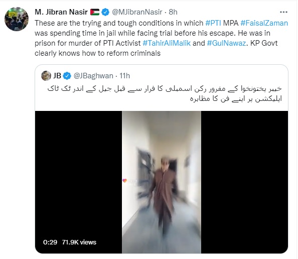Open the #FaisalZaman hashtag
The height and width of the screenshot is (259, 298).
coord(264,23)
